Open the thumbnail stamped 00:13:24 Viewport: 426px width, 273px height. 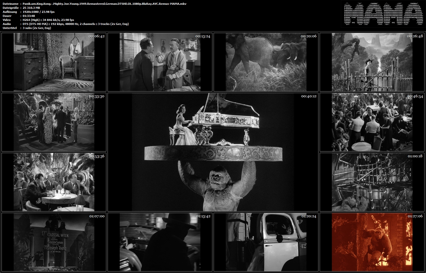[x=160, y=62]
